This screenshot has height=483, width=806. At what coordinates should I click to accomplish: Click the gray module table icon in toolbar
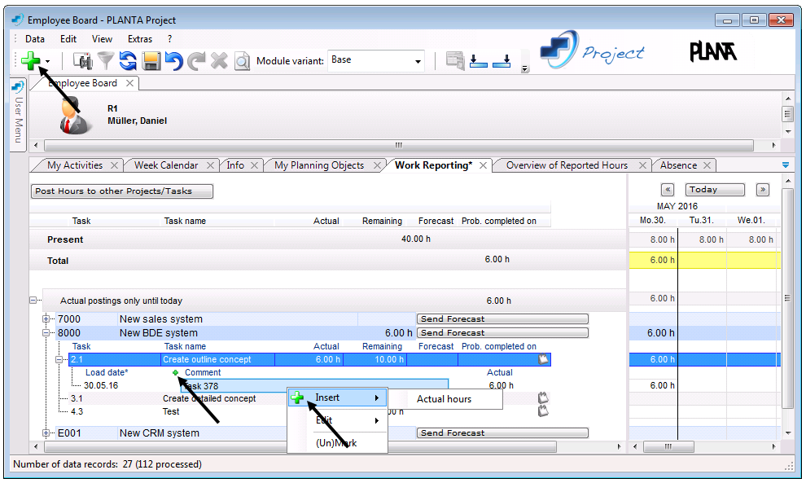click(x=455, y=61)
